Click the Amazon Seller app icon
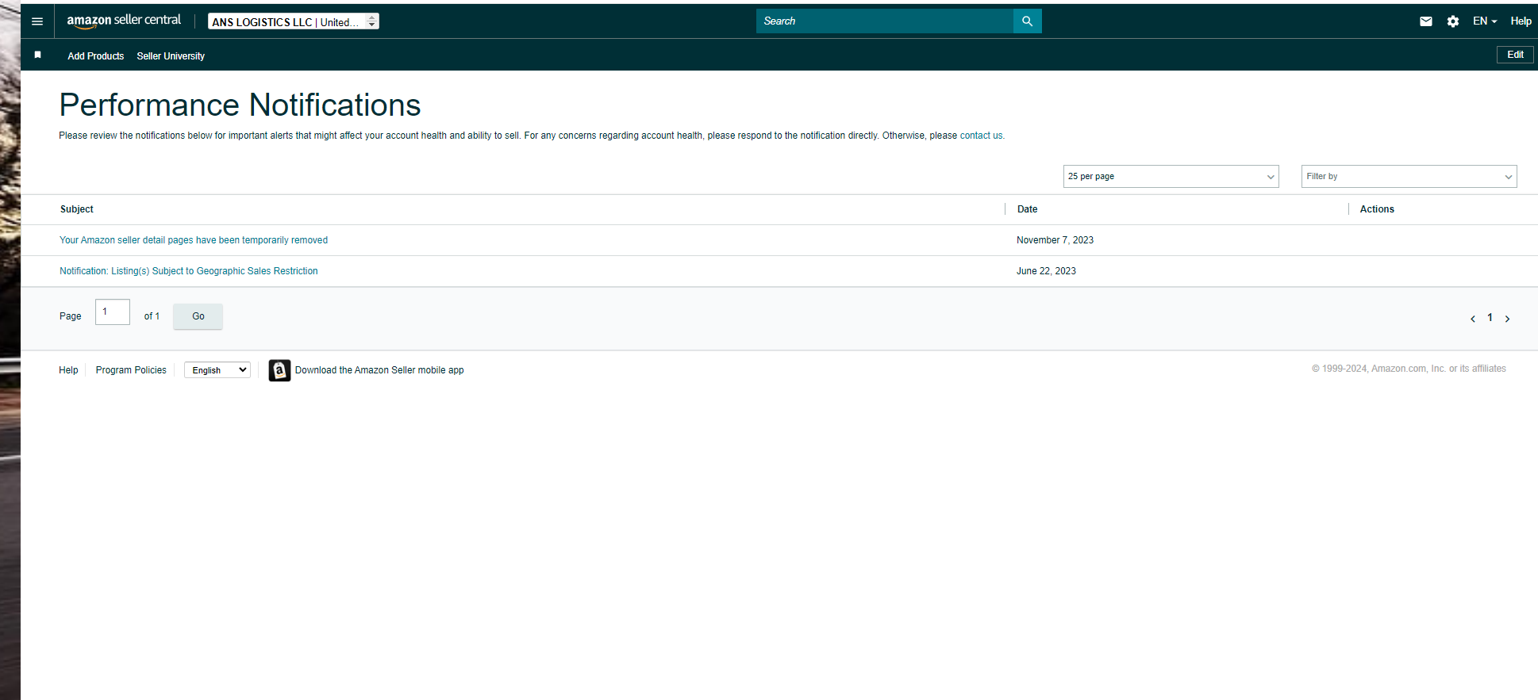Image resolution: width=1538 pixels, height=700 pixels. click(279, 370)
